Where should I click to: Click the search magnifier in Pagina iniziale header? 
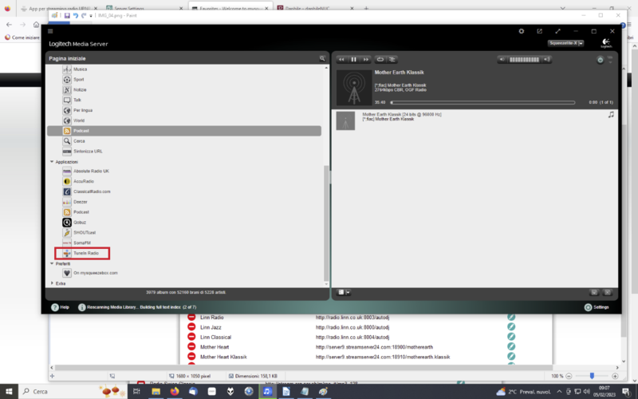coord(322,59)
